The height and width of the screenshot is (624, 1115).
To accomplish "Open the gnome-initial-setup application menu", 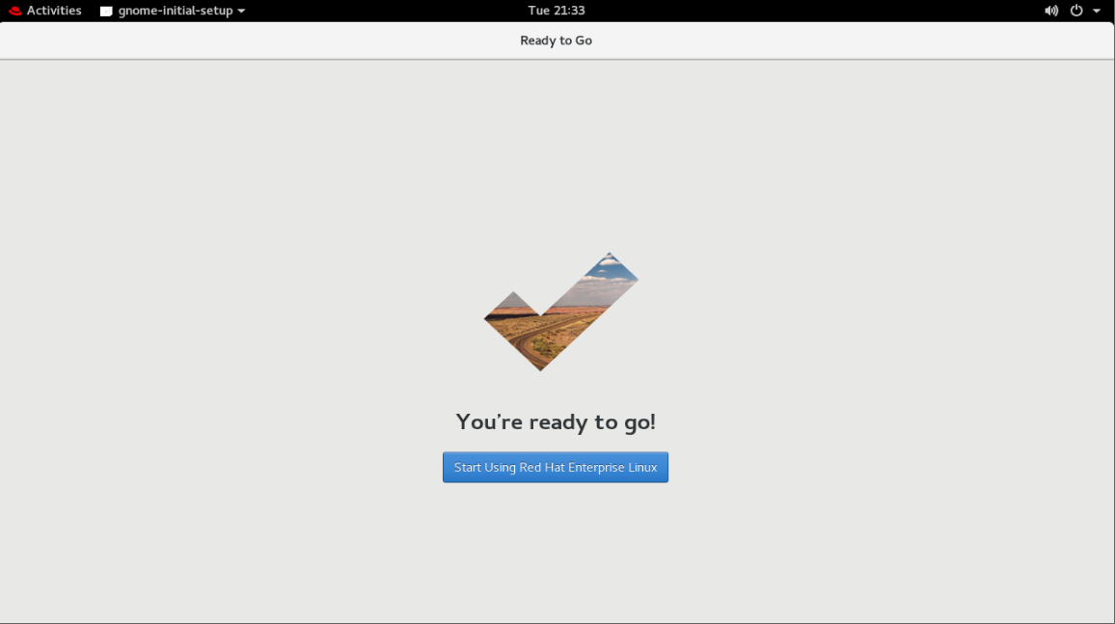I will (x=173, y=11).
